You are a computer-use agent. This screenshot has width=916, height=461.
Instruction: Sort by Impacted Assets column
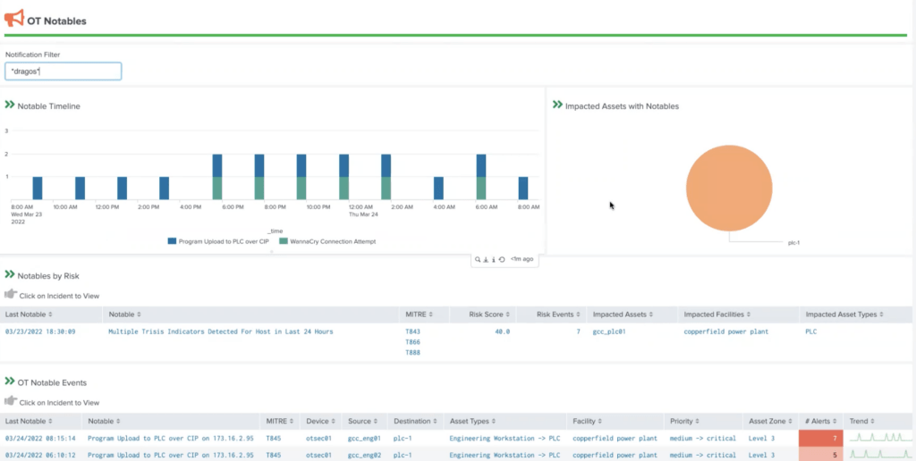(623, 314)
